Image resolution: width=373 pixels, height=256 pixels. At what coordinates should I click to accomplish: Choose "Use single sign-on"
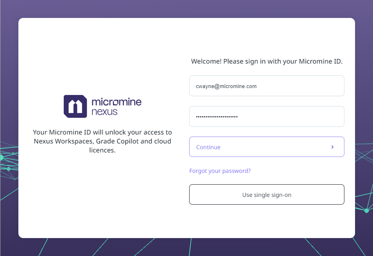pyautogui.click(x=266, y=194)
